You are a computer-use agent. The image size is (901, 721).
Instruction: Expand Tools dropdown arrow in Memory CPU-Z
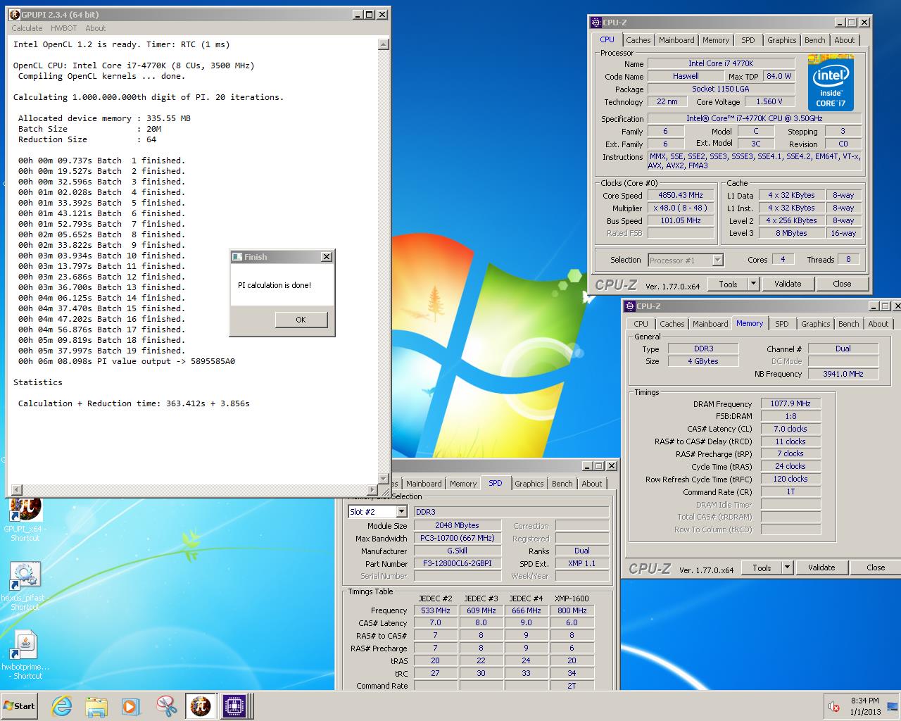[x=787, y=568]
